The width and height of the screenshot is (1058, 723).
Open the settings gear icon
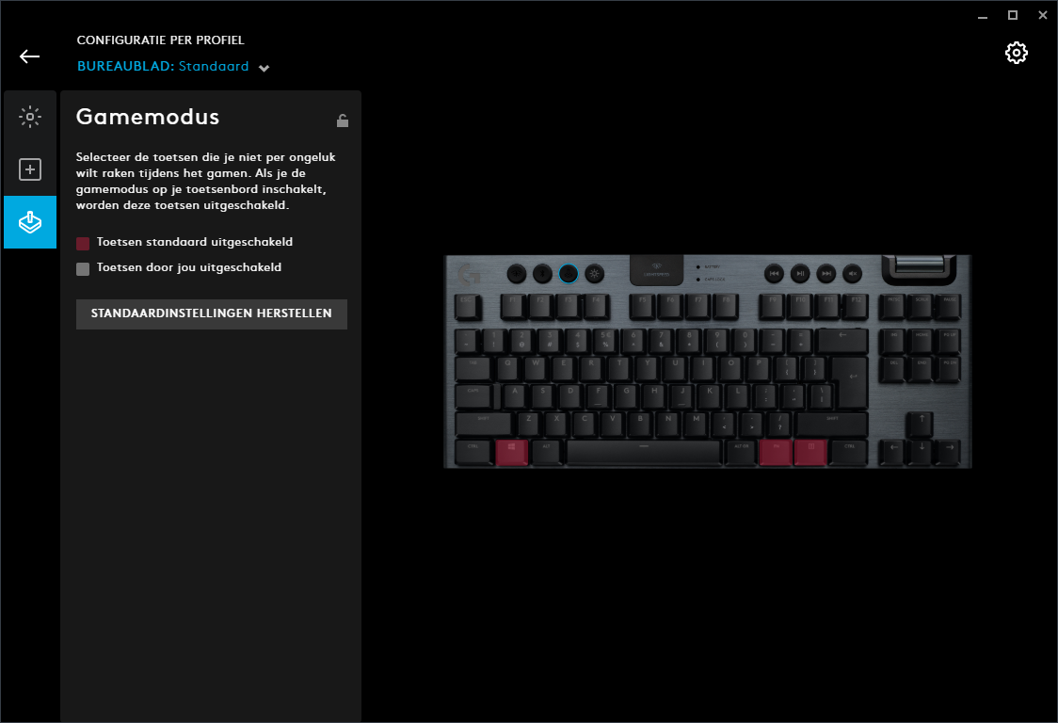pyautogui.click(x=1017, y=53)
